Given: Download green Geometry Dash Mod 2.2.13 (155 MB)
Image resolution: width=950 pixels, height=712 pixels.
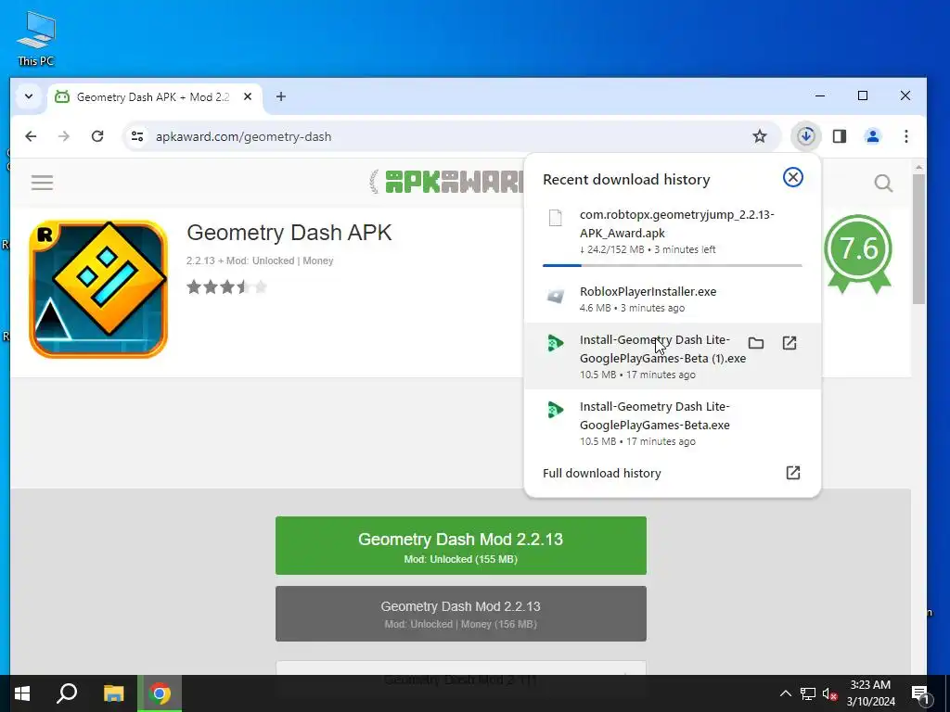Looking at the screenshot, I should [460, 545].
